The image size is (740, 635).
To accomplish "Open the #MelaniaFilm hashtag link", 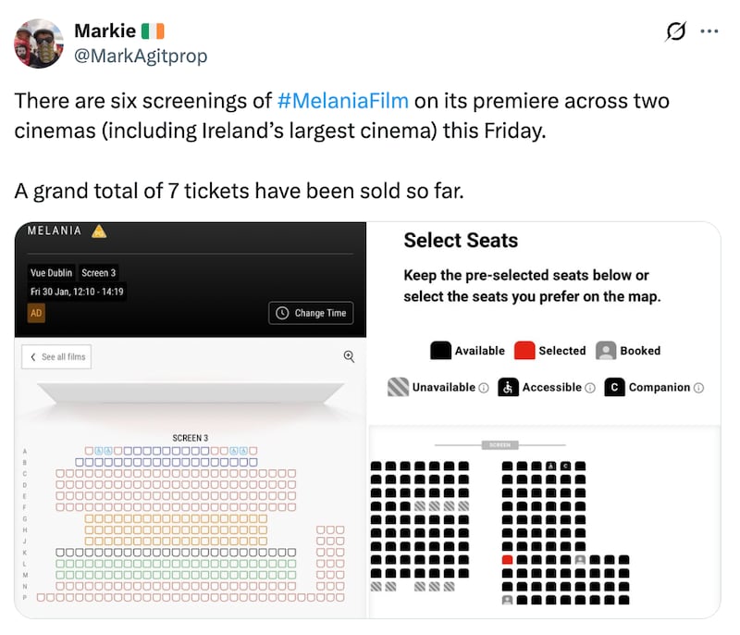I will 342,100.
